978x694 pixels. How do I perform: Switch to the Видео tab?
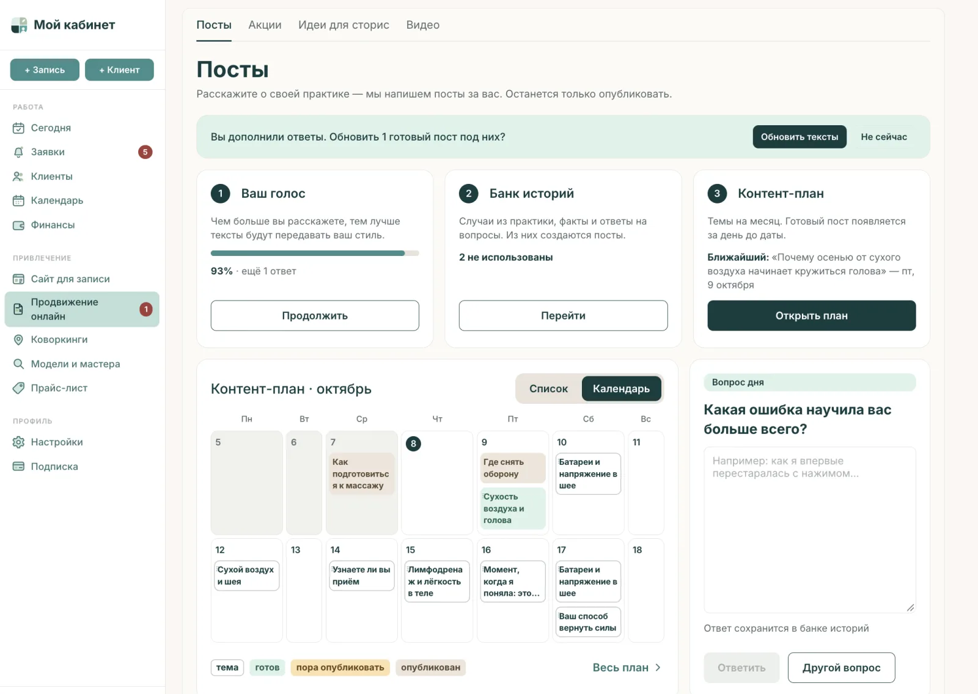(x=422, y=25)
